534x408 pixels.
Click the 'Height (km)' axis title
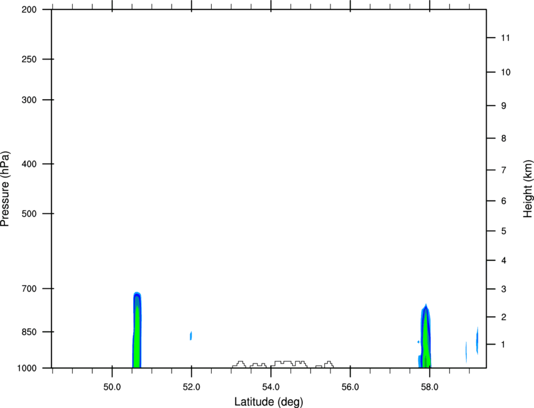point(528,188)
